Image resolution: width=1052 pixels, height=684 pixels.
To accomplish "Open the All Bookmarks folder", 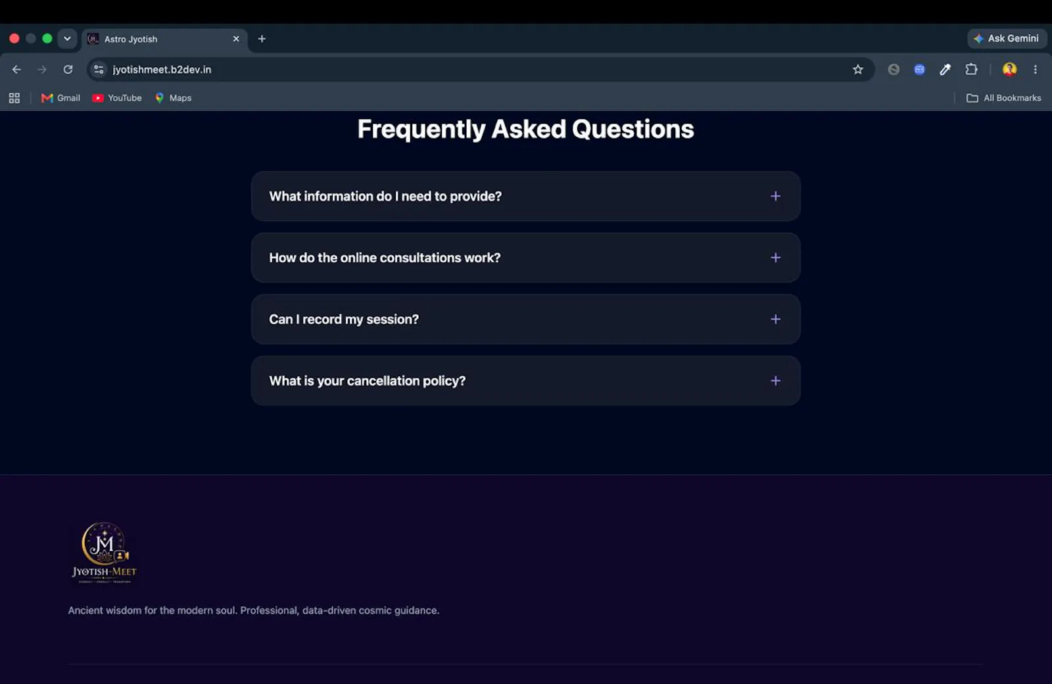I will (x=1003, y=98).
